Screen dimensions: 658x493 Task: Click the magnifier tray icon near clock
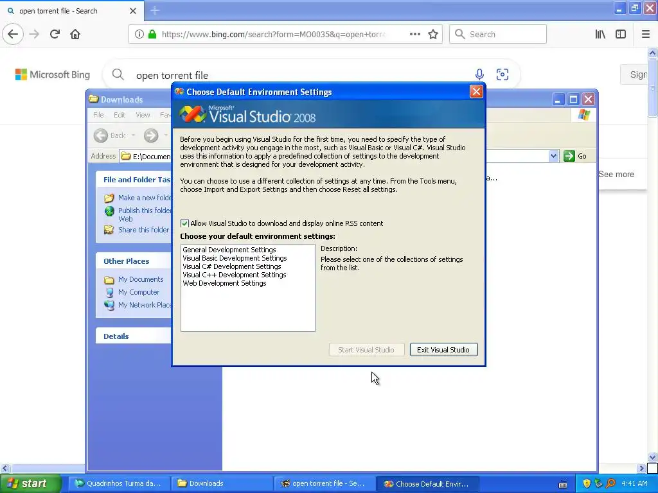point(610,484)
